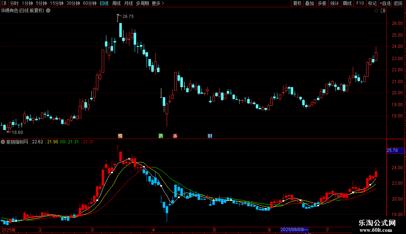The image size is (406, 234).
Task: Click the 18.00 axis label in main chart
Action: point(397,116)
